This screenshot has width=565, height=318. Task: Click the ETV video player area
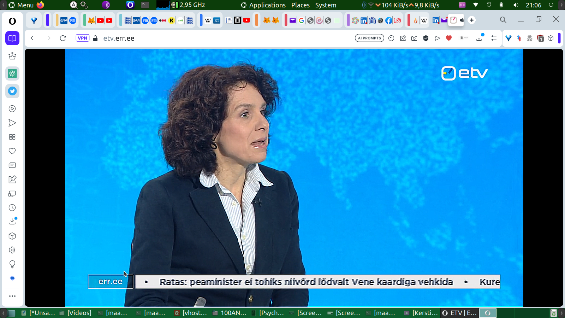point(294,177)
